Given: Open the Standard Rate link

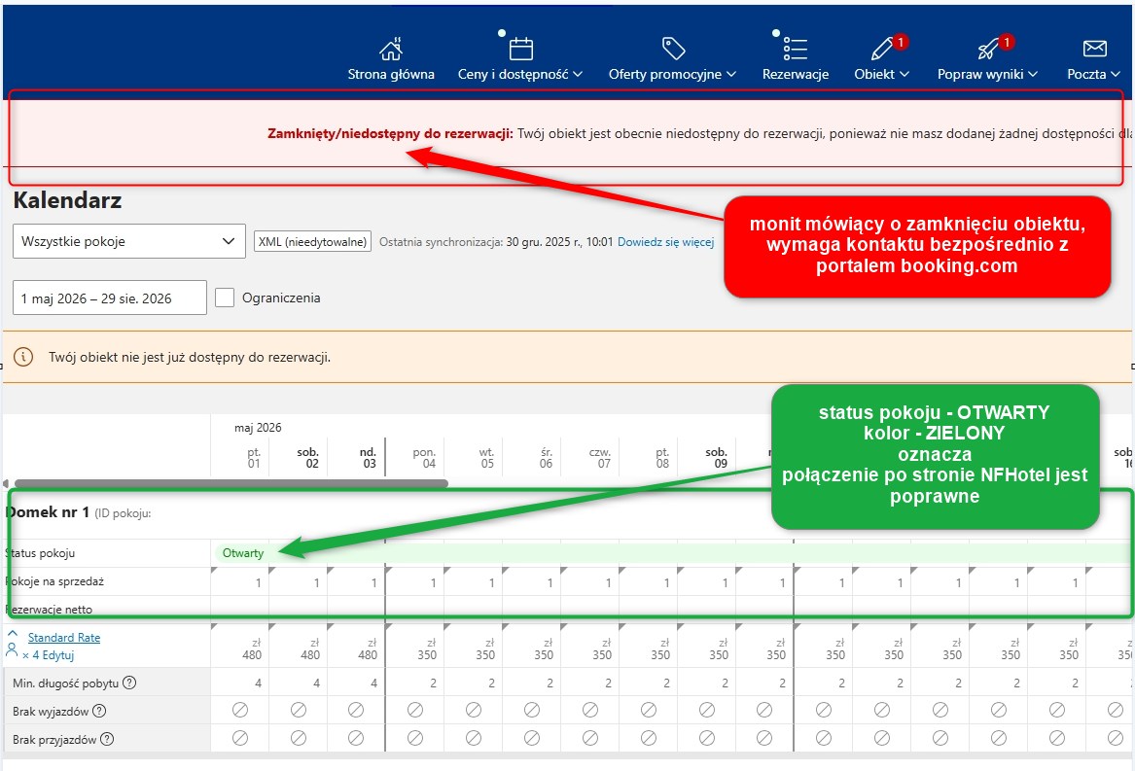Looking at the screenshot, I should click(x=63, y=638).
